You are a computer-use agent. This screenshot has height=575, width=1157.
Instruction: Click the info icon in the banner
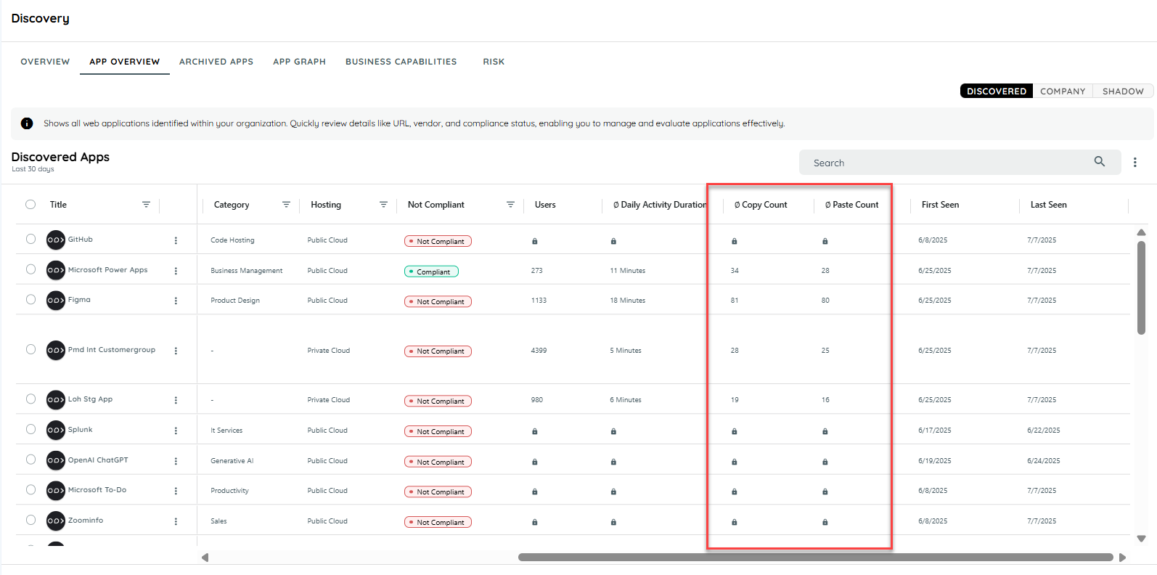(x=27, y=123)
